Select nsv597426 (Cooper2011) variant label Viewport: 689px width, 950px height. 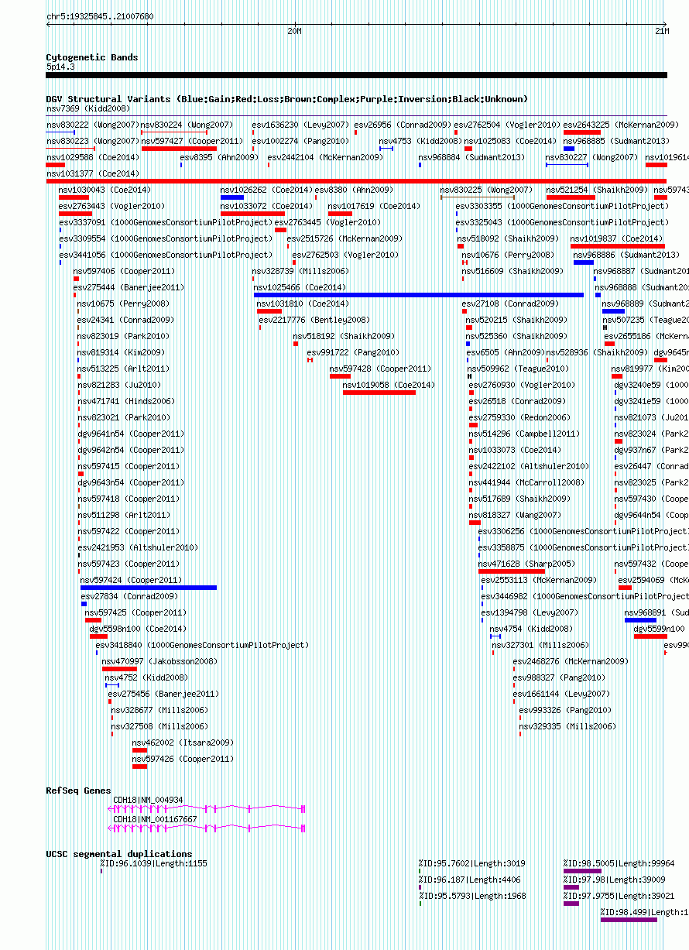(x=183, y=759)
